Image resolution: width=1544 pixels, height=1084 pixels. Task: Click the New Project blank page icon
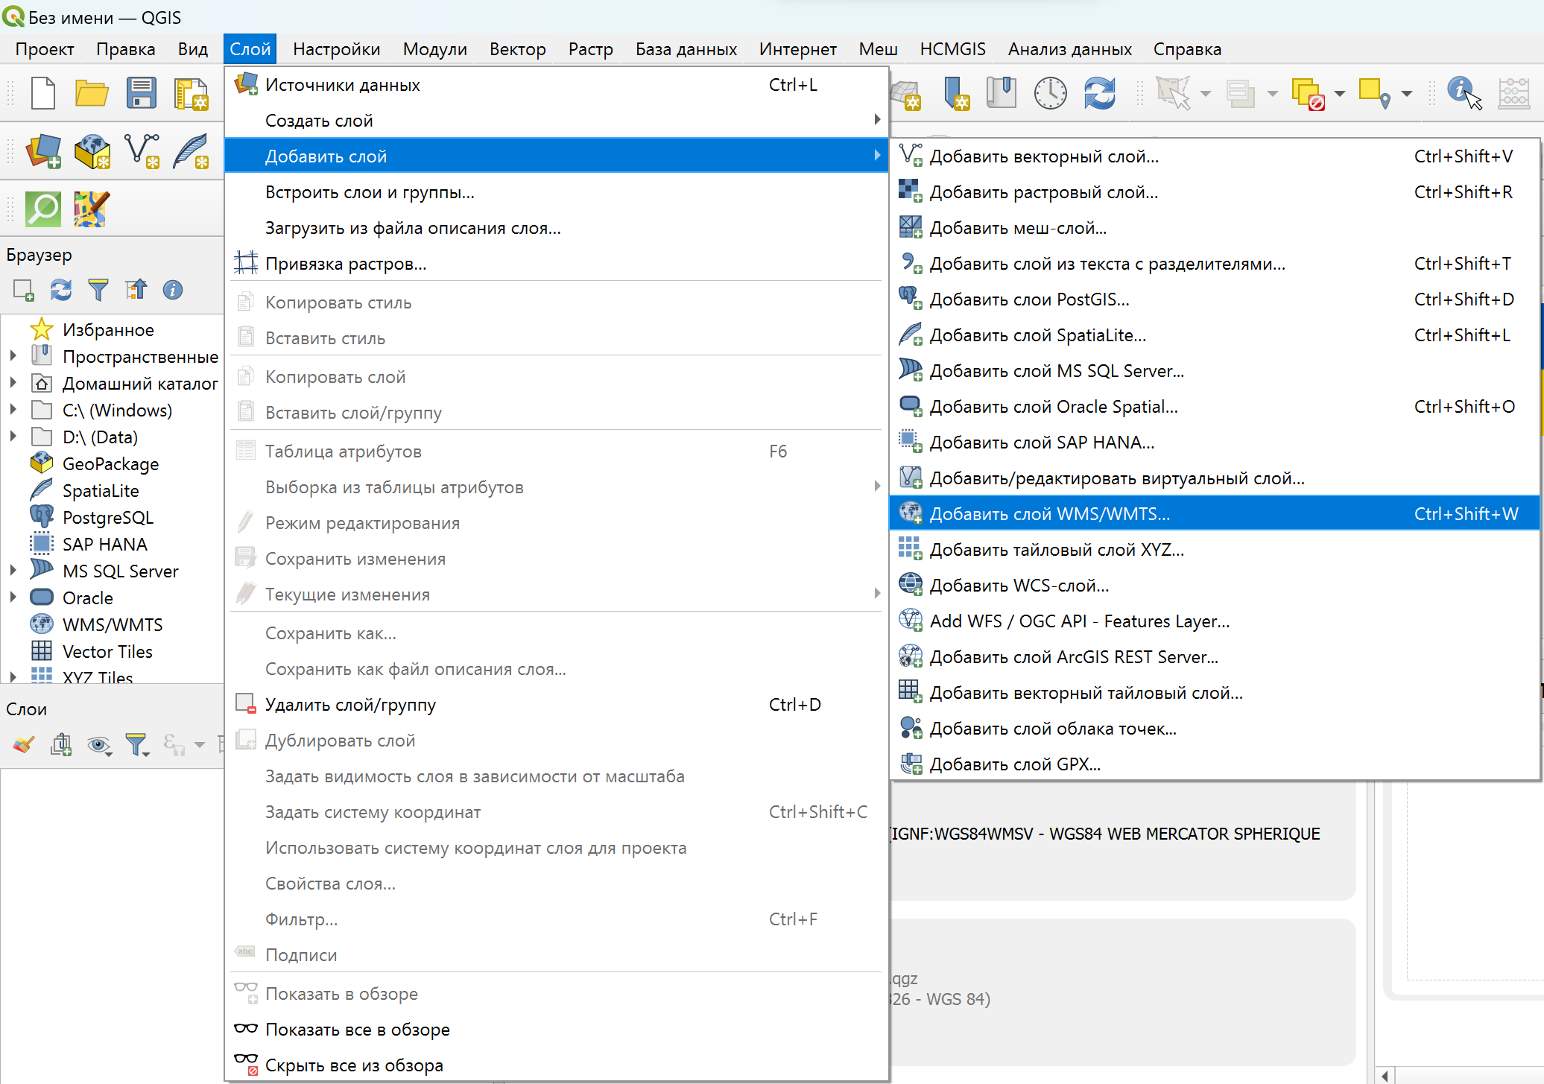pos(43,94)
